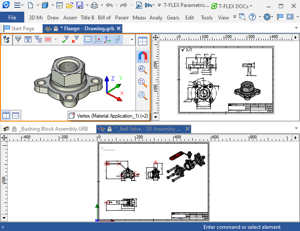Click the blue flag icon in ribbon

pyautogui.click(x=280, y=17)
